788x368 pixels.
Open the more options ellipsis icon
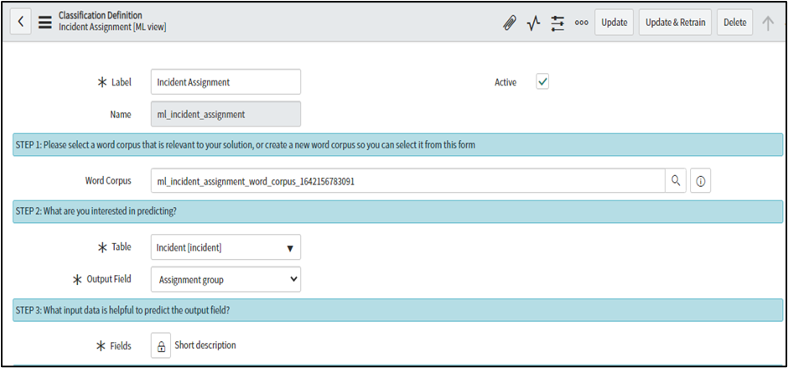coord(581,23)
